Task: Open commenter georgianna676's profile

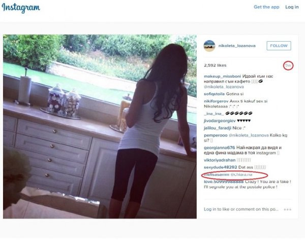Action: pyautogui.click(x=220, y=148)
